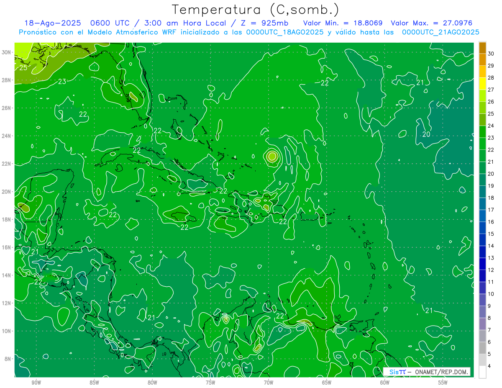Image resolution: width=502 pixels, height=388 pixels.
Task: Click the "23" contour label on the map
Action: 62,82
